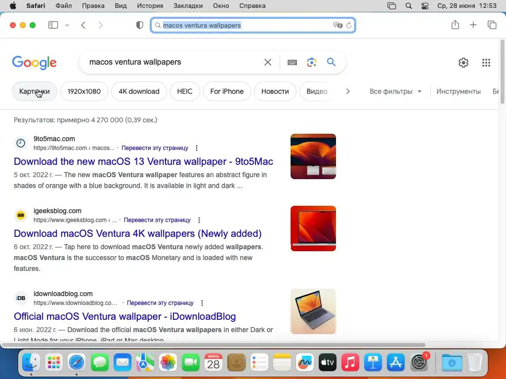This screenshot has height=379, width=506.
Task: Open Google settings gear icon
Action: [464, 63]
